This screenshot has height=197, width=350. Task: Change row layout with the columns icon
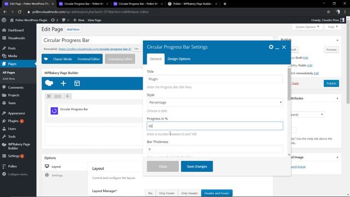point(58,96)
